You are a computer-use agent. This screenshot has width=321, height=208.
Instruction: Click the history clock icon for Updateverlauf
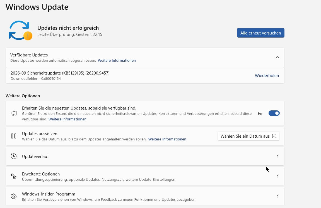click(x=14, y=156)
